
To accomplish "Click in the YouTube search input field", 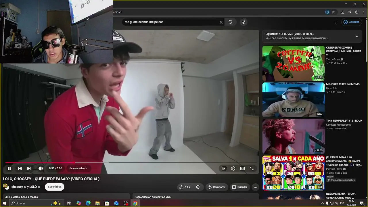I will click(171, 22).
